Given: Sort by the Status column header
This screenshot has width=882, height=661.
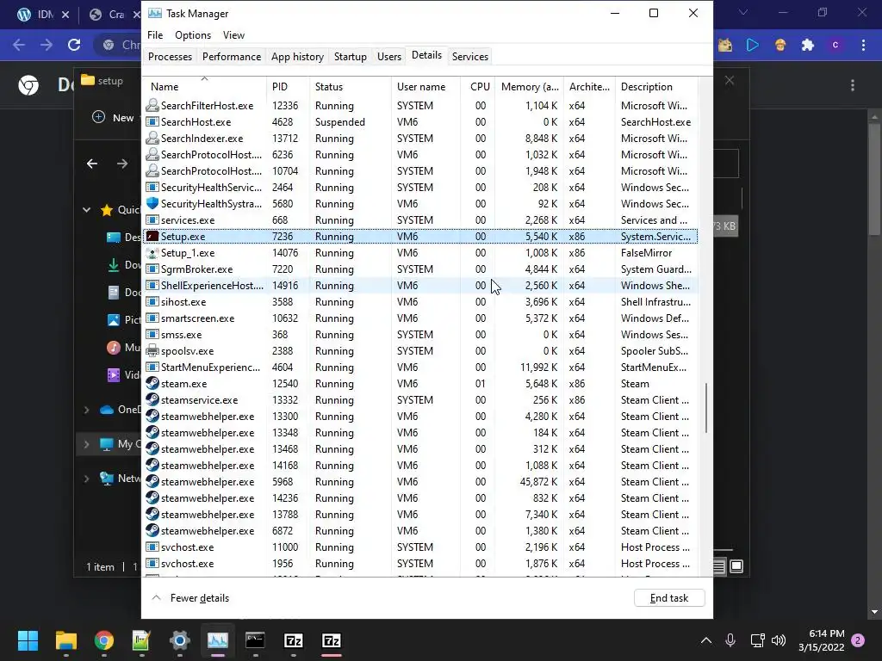Looking at the screenshot, I should point(350,87).
